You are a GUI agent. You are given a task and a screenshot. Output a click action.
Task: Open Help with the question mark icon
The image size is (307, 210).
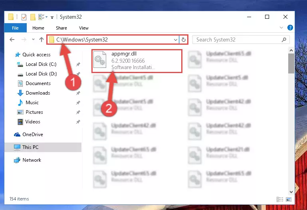click(x=290, y=28)
